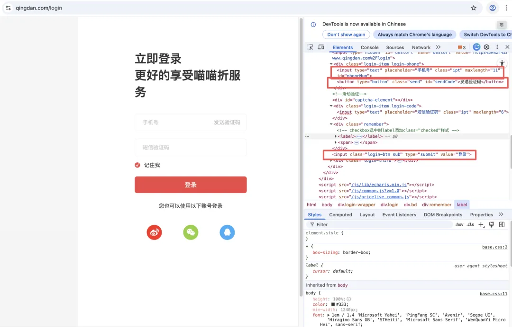Log in with the QQ icon
This screenshot has height=327, width=512.
pyautogui.click(x=227, y=232)
